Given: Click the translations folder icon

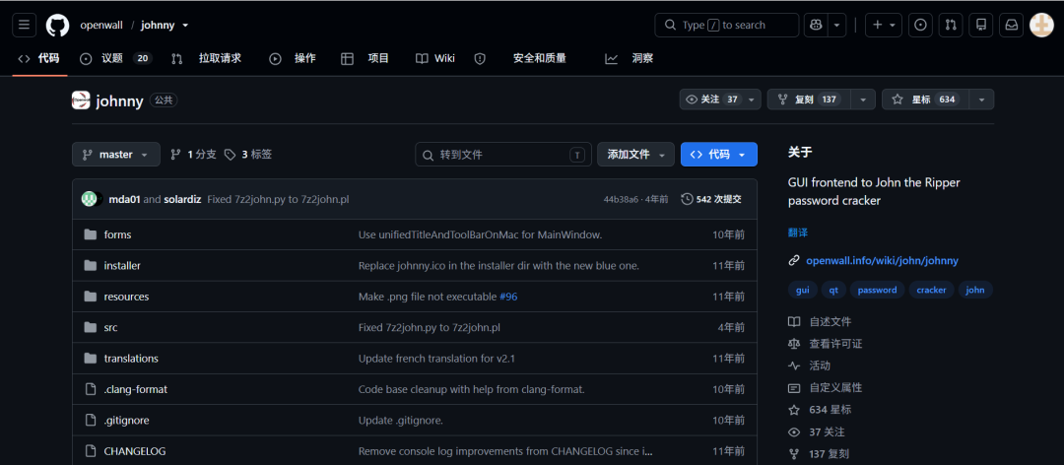Looking at the screenshot, I should (91, 359).
